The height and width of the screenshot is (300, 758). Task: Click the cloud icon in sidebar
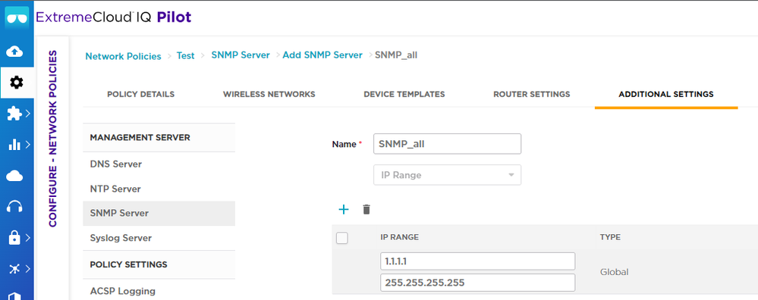pyautogui.click(x=14, y=176)
